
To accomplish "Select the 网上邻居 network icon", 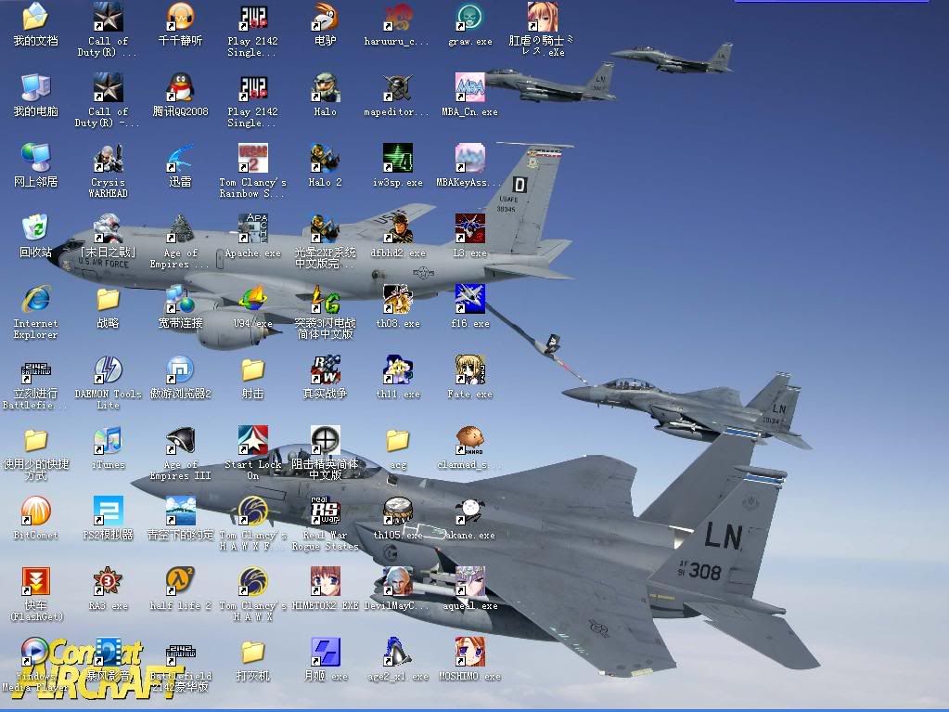I will click(x=35, y=158).
